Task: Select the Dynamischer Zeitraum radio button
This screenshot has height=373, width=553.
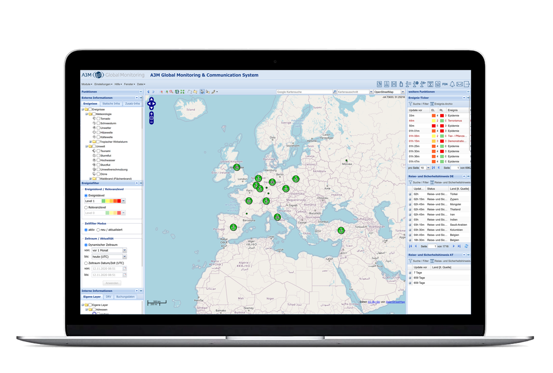Action: (x=86, y=245)
